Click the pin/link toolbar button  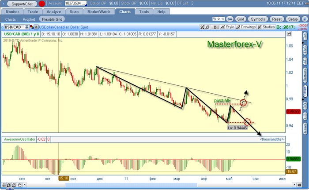tap(230, 19)
